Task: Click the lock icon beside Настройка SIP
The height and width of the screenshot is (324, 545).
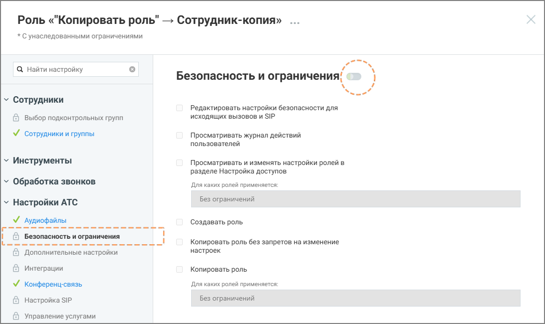Action: tap(16, 300)
